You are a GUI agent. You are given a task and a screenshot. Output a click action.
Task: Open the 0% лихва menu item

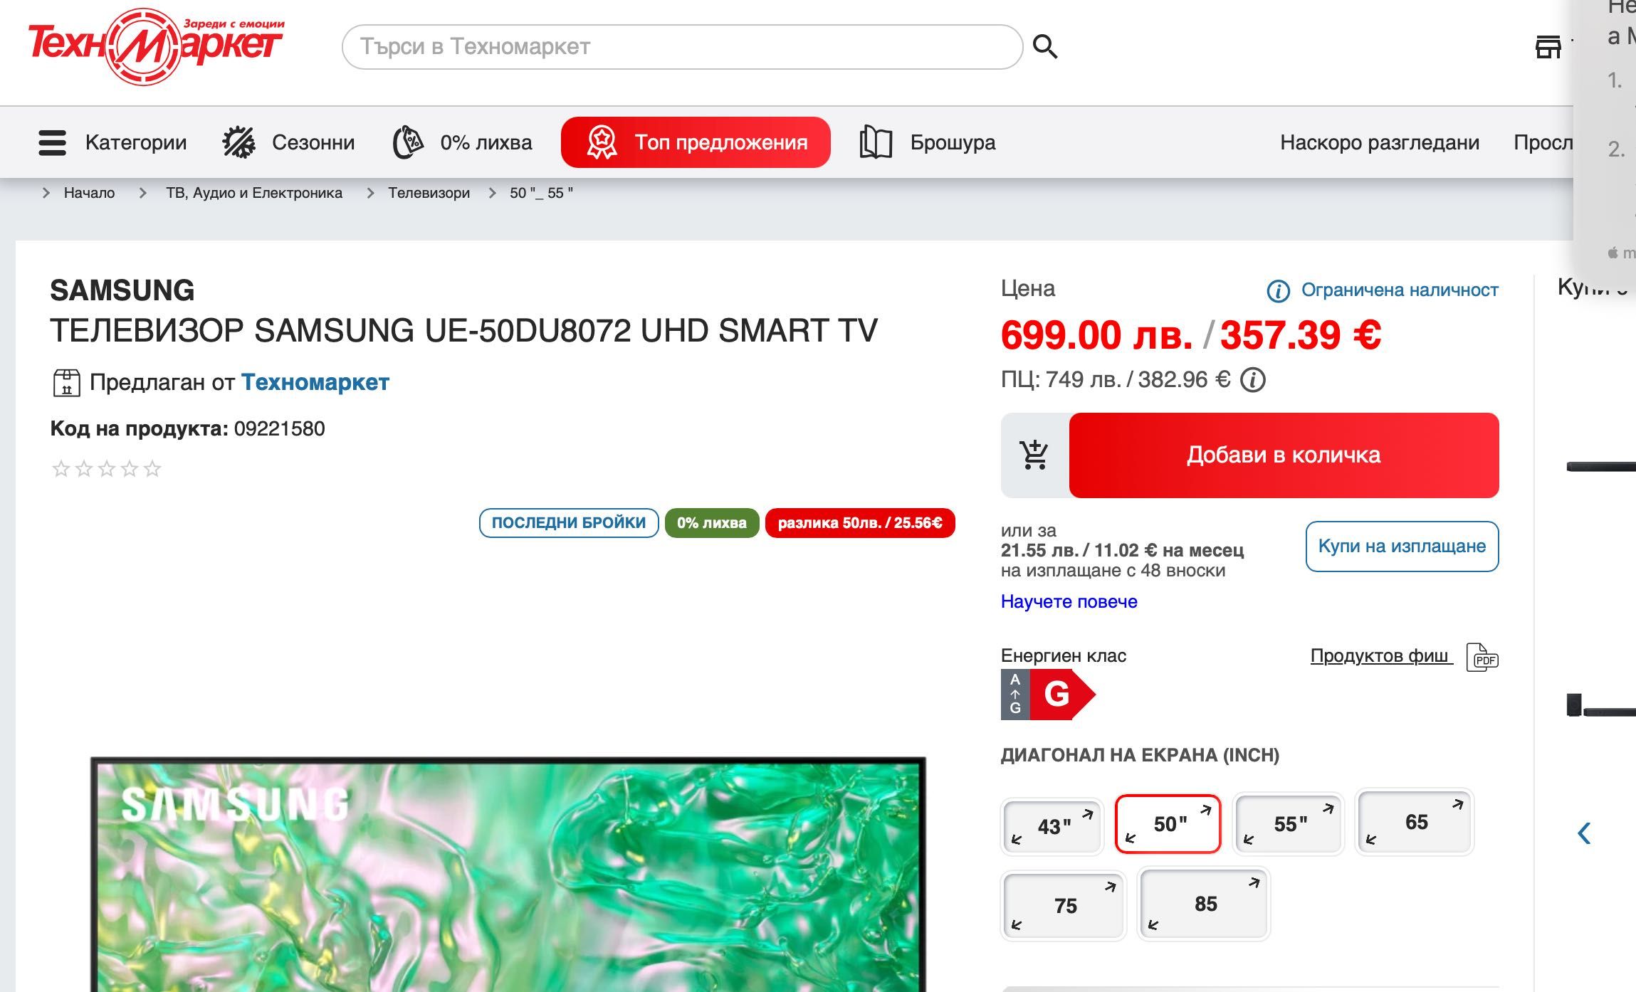pyautogui.click(x=462, y=142)
